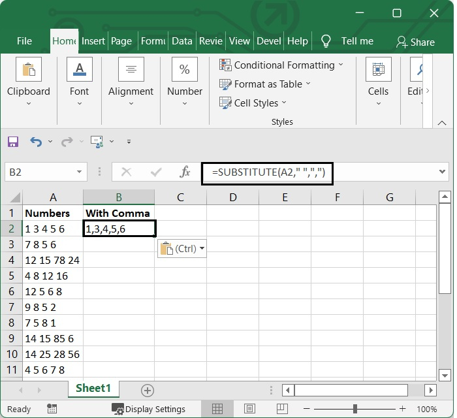The height and width of the screenshot is (418, 457).
Task: Switch to Page Break Preview
Action: [x=282, y=409]
